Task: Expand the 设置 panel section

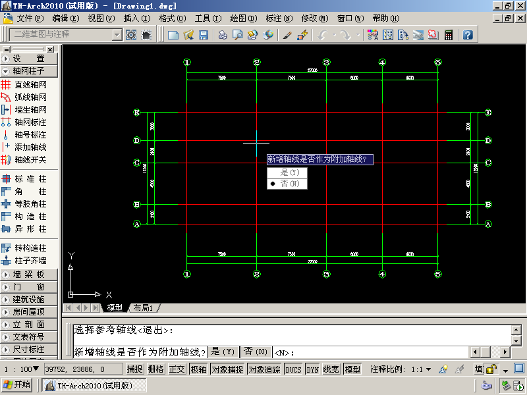Action: (29, 59)
